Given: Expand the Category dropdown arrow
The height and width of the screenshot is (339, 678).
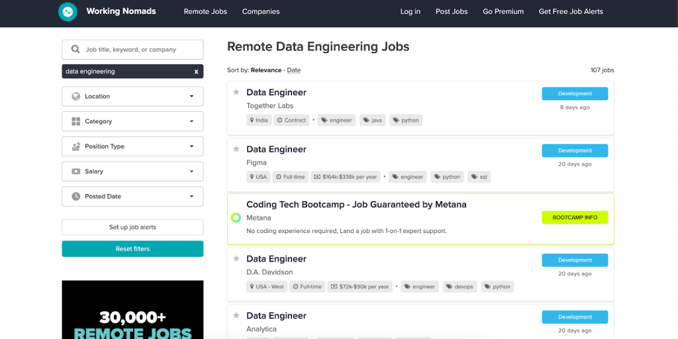Looking at the screenshot, I should 191,122.
